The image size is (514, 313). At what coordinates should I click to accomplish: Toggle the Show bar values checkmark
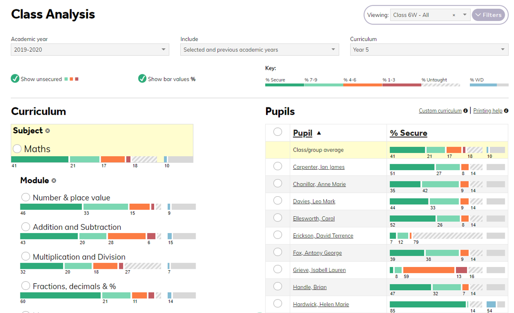pyautogui.click(x=142, y=79)
